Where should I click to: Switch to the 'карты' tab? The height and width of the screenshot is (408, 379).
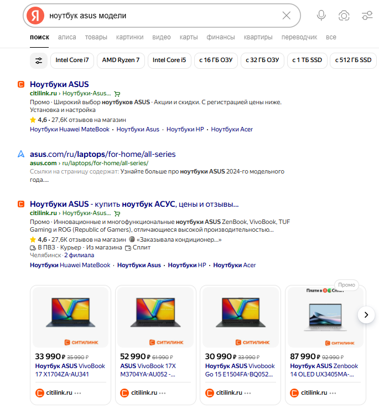click(189, 37)
